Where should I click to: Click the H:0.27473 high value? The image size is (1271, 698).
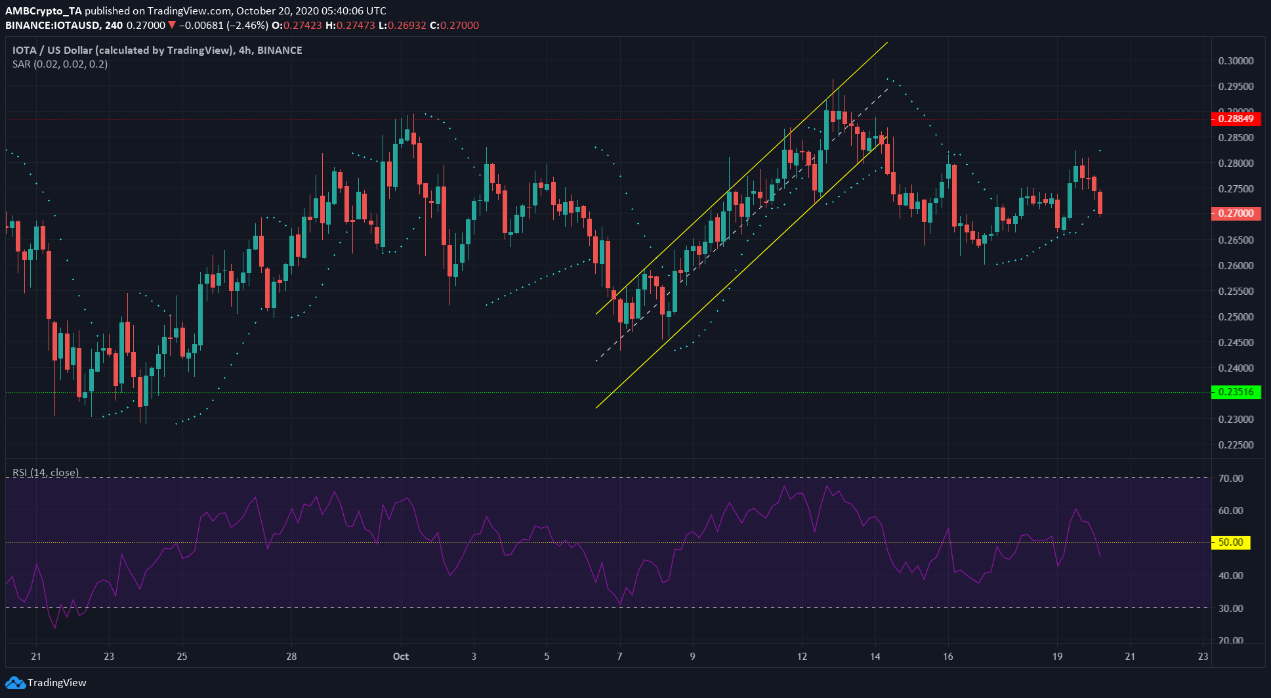350,26
